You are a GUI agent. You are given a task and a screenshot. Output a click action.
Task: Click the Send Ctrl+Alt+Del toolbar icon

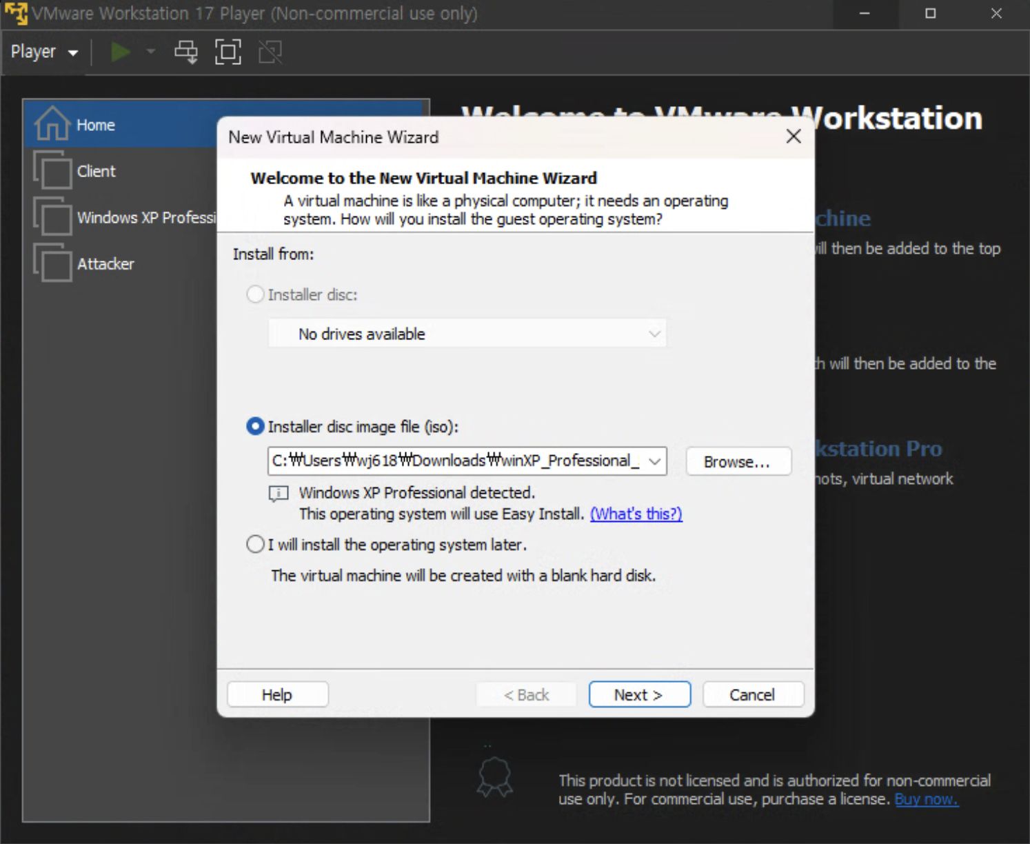(x=185, y=52)
